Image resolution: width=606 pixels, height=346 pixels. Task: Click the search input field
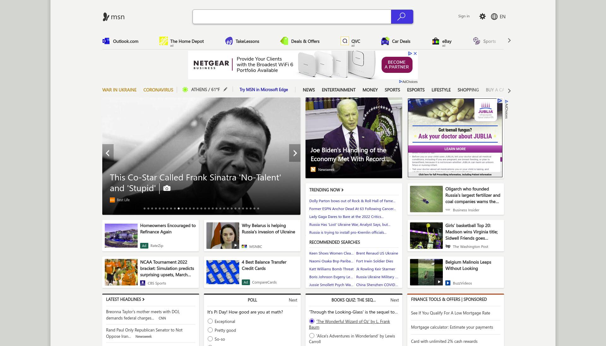point(292,17)
